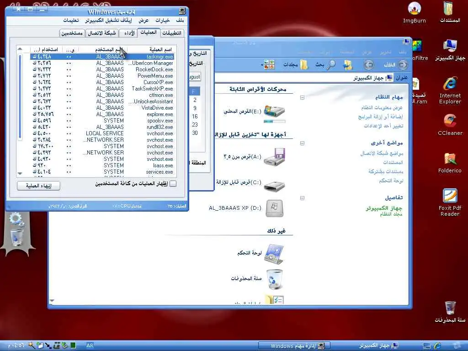The width and height of the screenshot is (468, 351).
Task: Click the Internet Explorer quick launch icon
Action: pos(437,346)
